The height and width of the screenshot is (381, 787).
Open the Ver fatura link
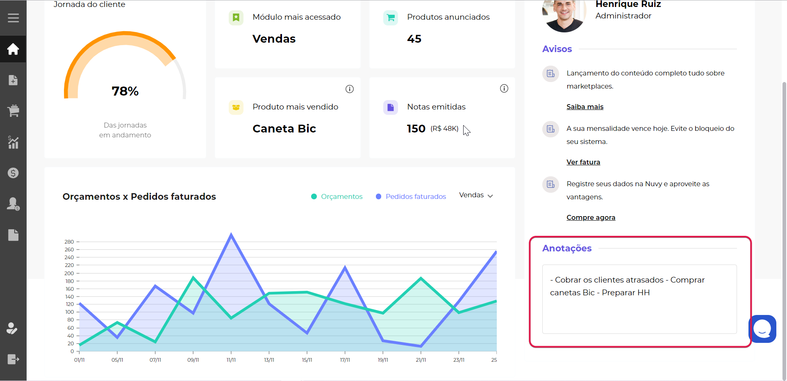coord(583,162)
